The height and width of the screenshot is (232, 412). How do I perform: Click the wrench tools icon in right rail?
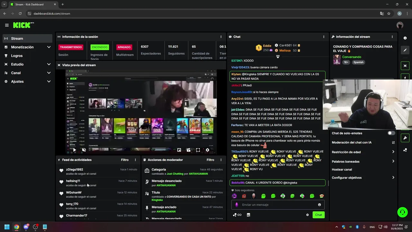tap(405, 138)
